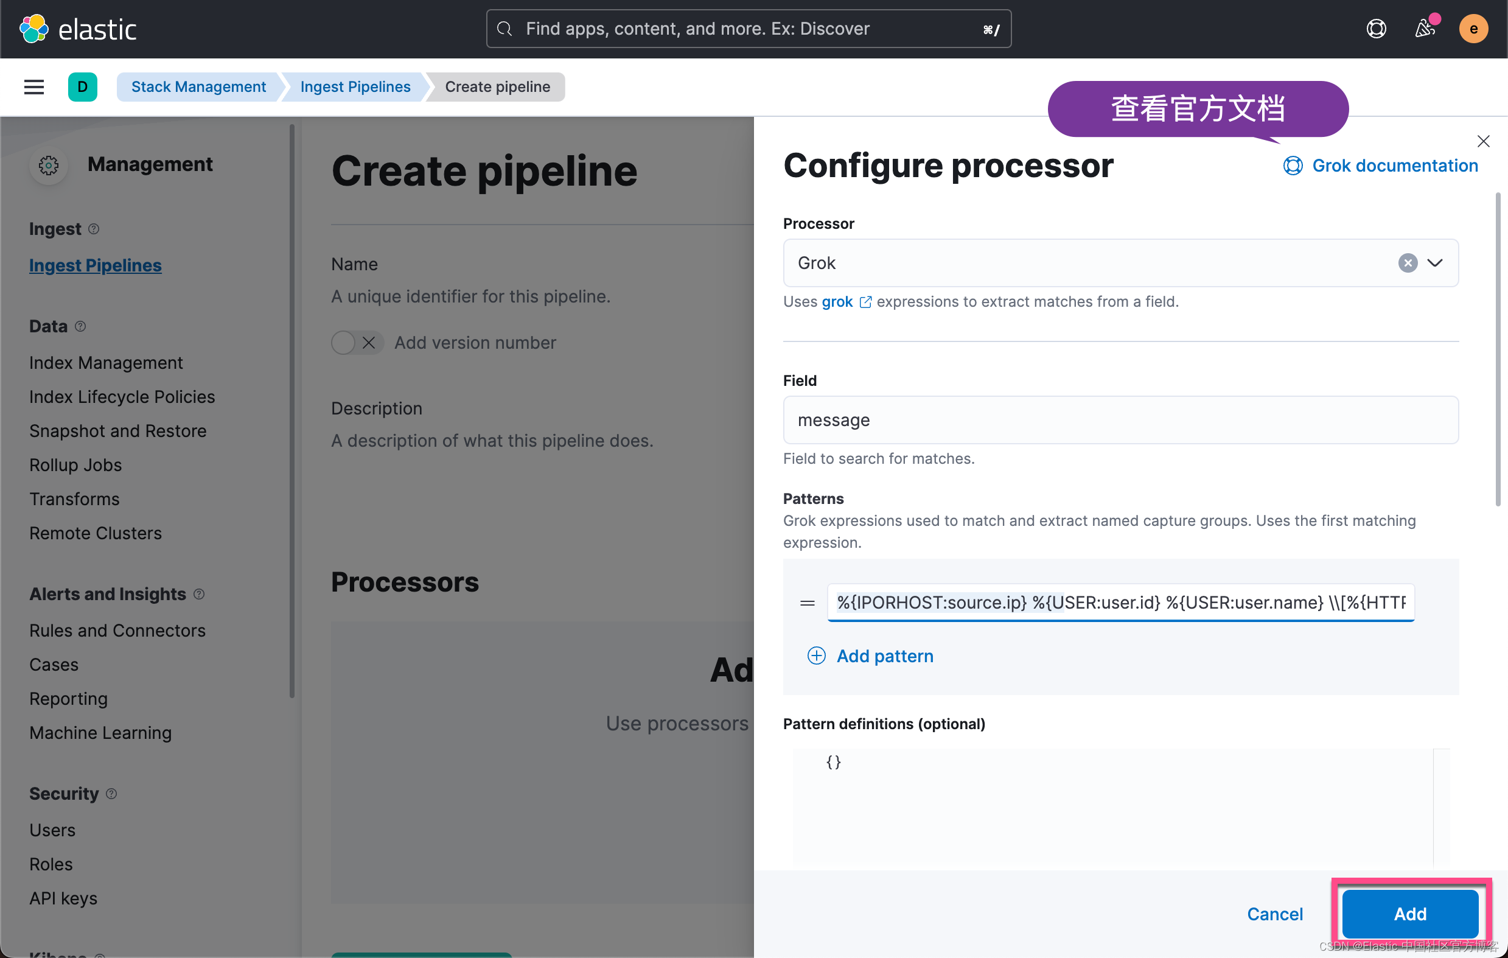Click the Field input containing message
This screenshot has width=1508, height=958.
click(1120, 420)
